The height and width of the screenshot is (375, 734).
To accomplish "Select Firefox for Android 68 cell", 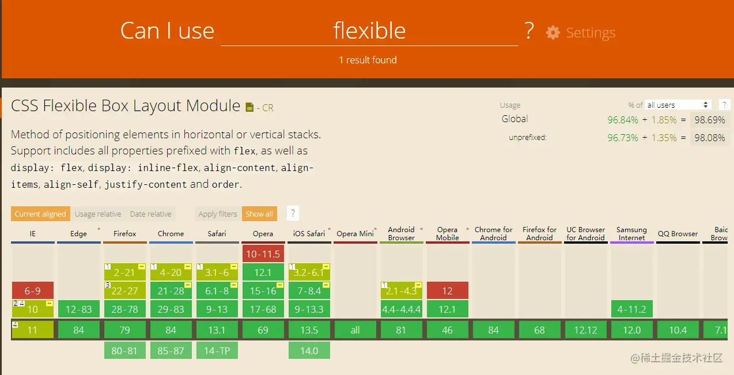I will (540, 330).
